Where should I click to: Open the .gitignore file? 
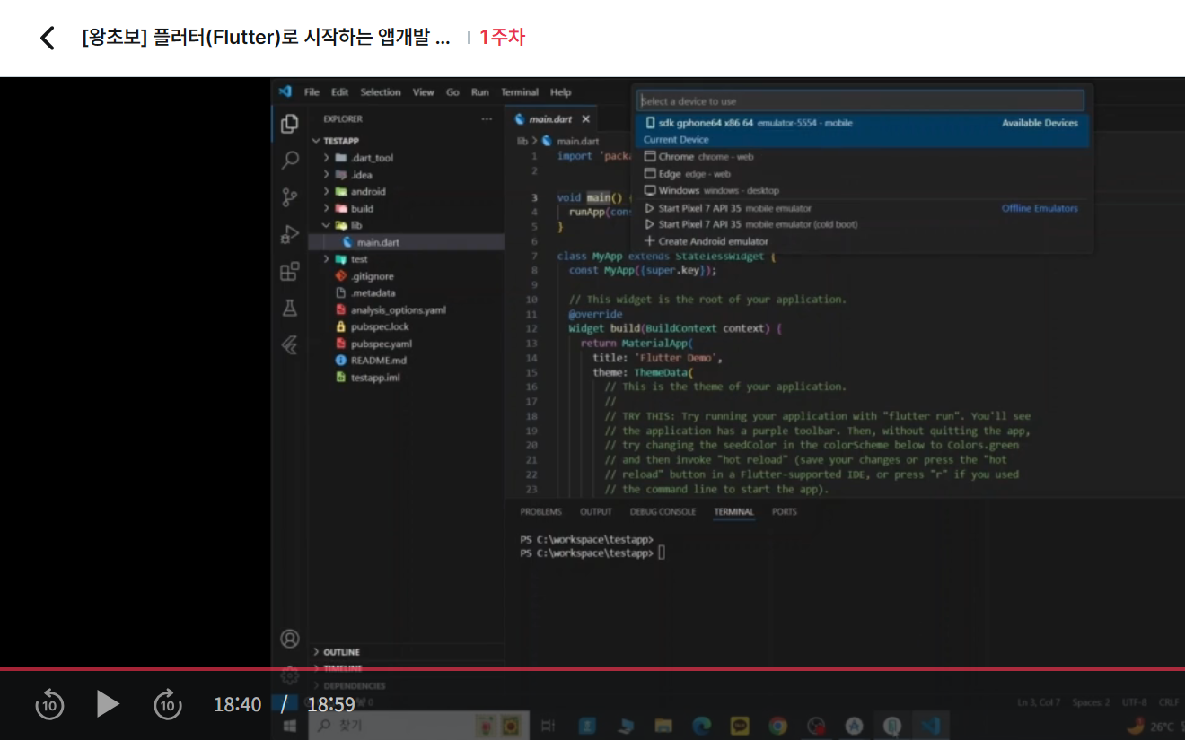pyautogui.click(x=406, y=276)
